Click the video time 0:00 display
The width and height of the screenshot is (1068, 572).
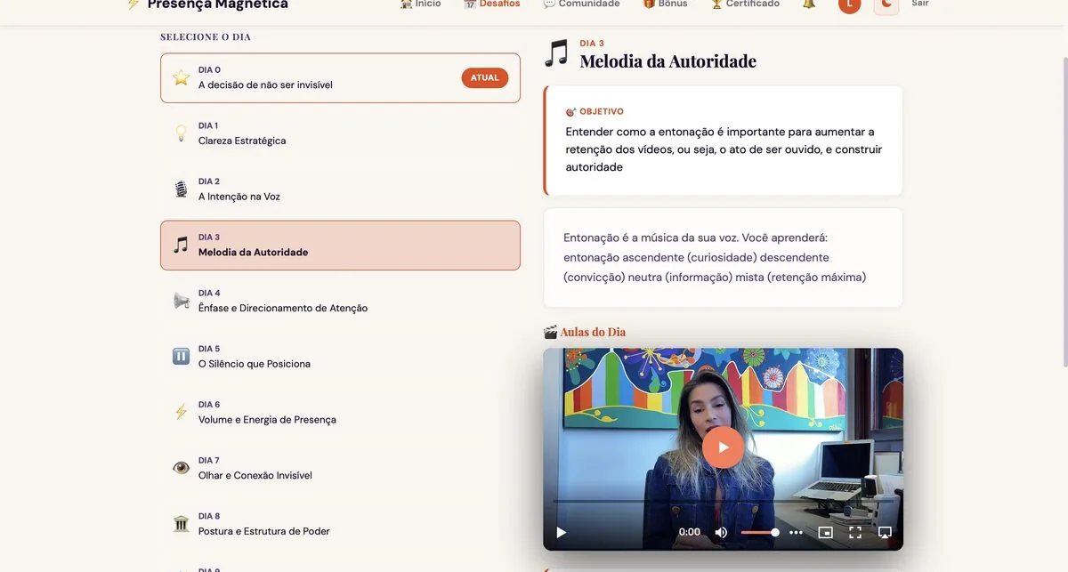click(x=690, y=532)
